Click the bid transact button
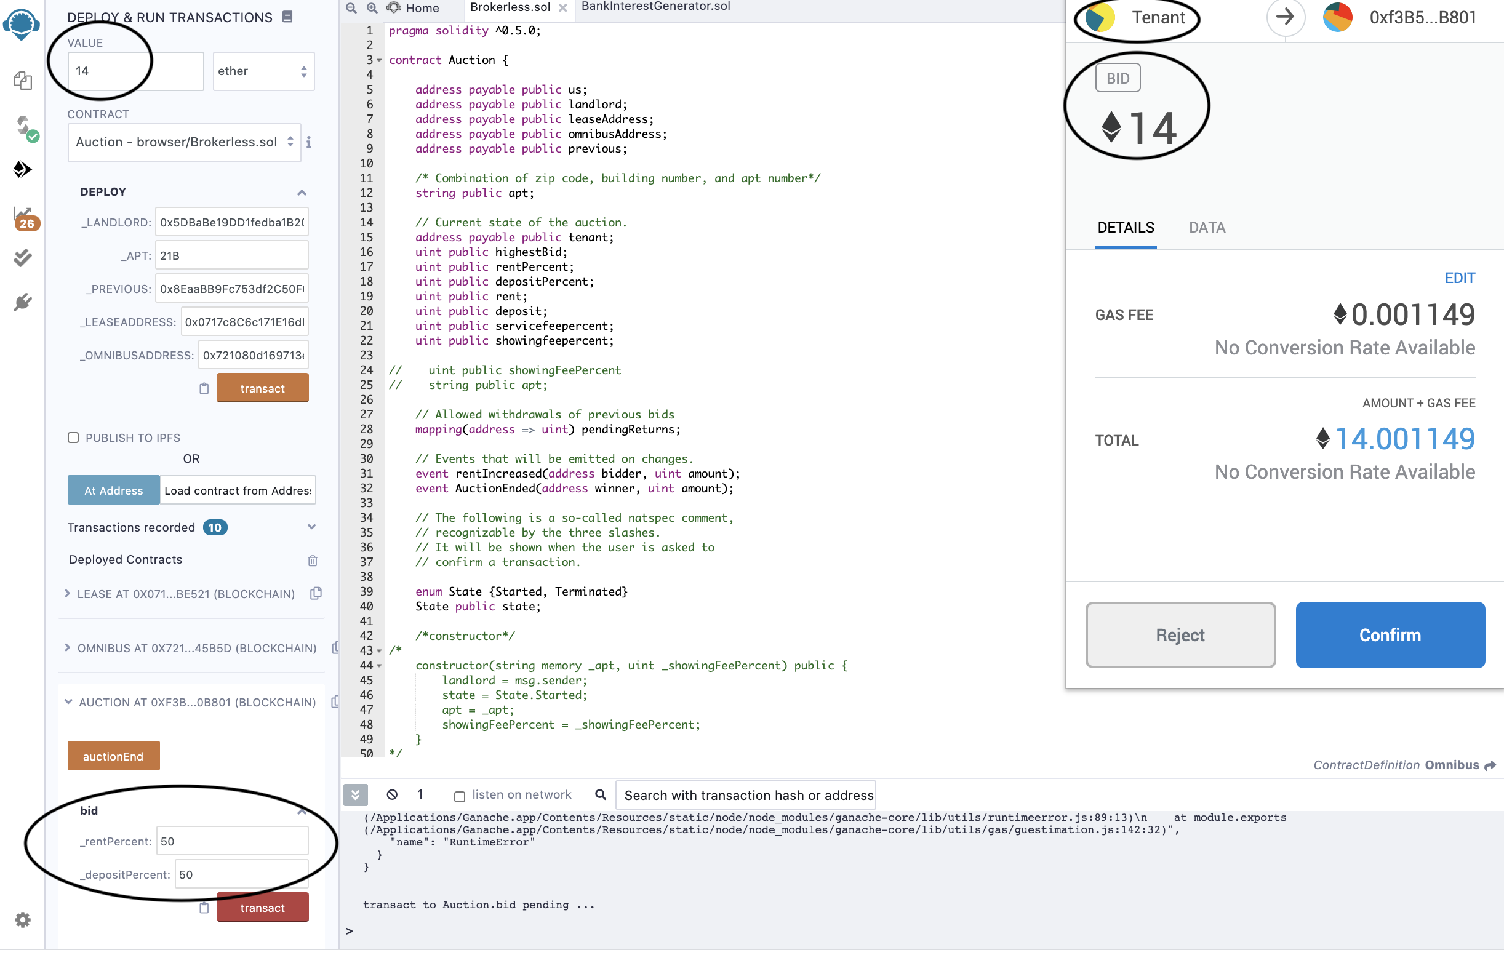Image resolution: width=1504 pixels, height=955 pixels. pos(262,908)
